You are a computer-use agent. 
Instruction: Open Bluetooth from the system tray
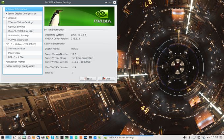click(190, 137)
